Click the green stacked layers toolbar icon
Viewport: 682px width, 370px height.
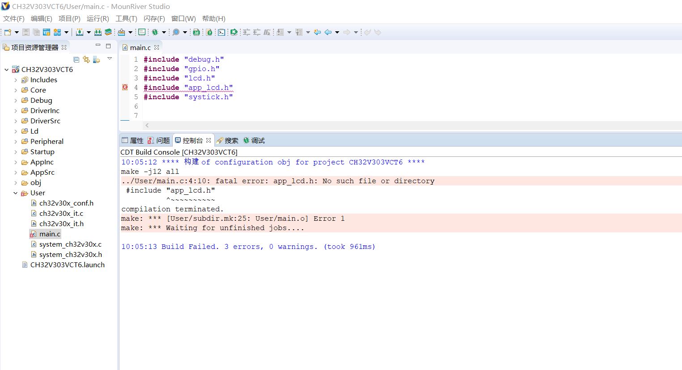tap(108, 32)
